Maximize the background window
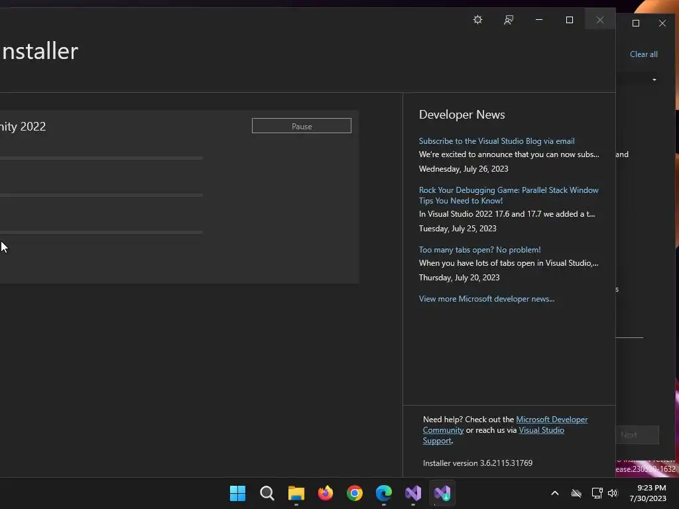This screenshot has width=679, height=509. [x=636, y=23]
